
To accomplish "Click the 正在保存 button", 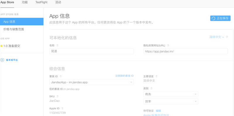I will tap(220, 18).
